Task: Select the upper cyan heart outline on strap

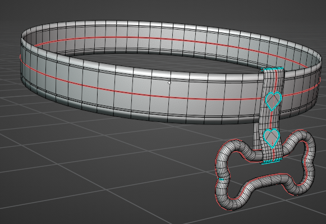Action: coord(273,101)
